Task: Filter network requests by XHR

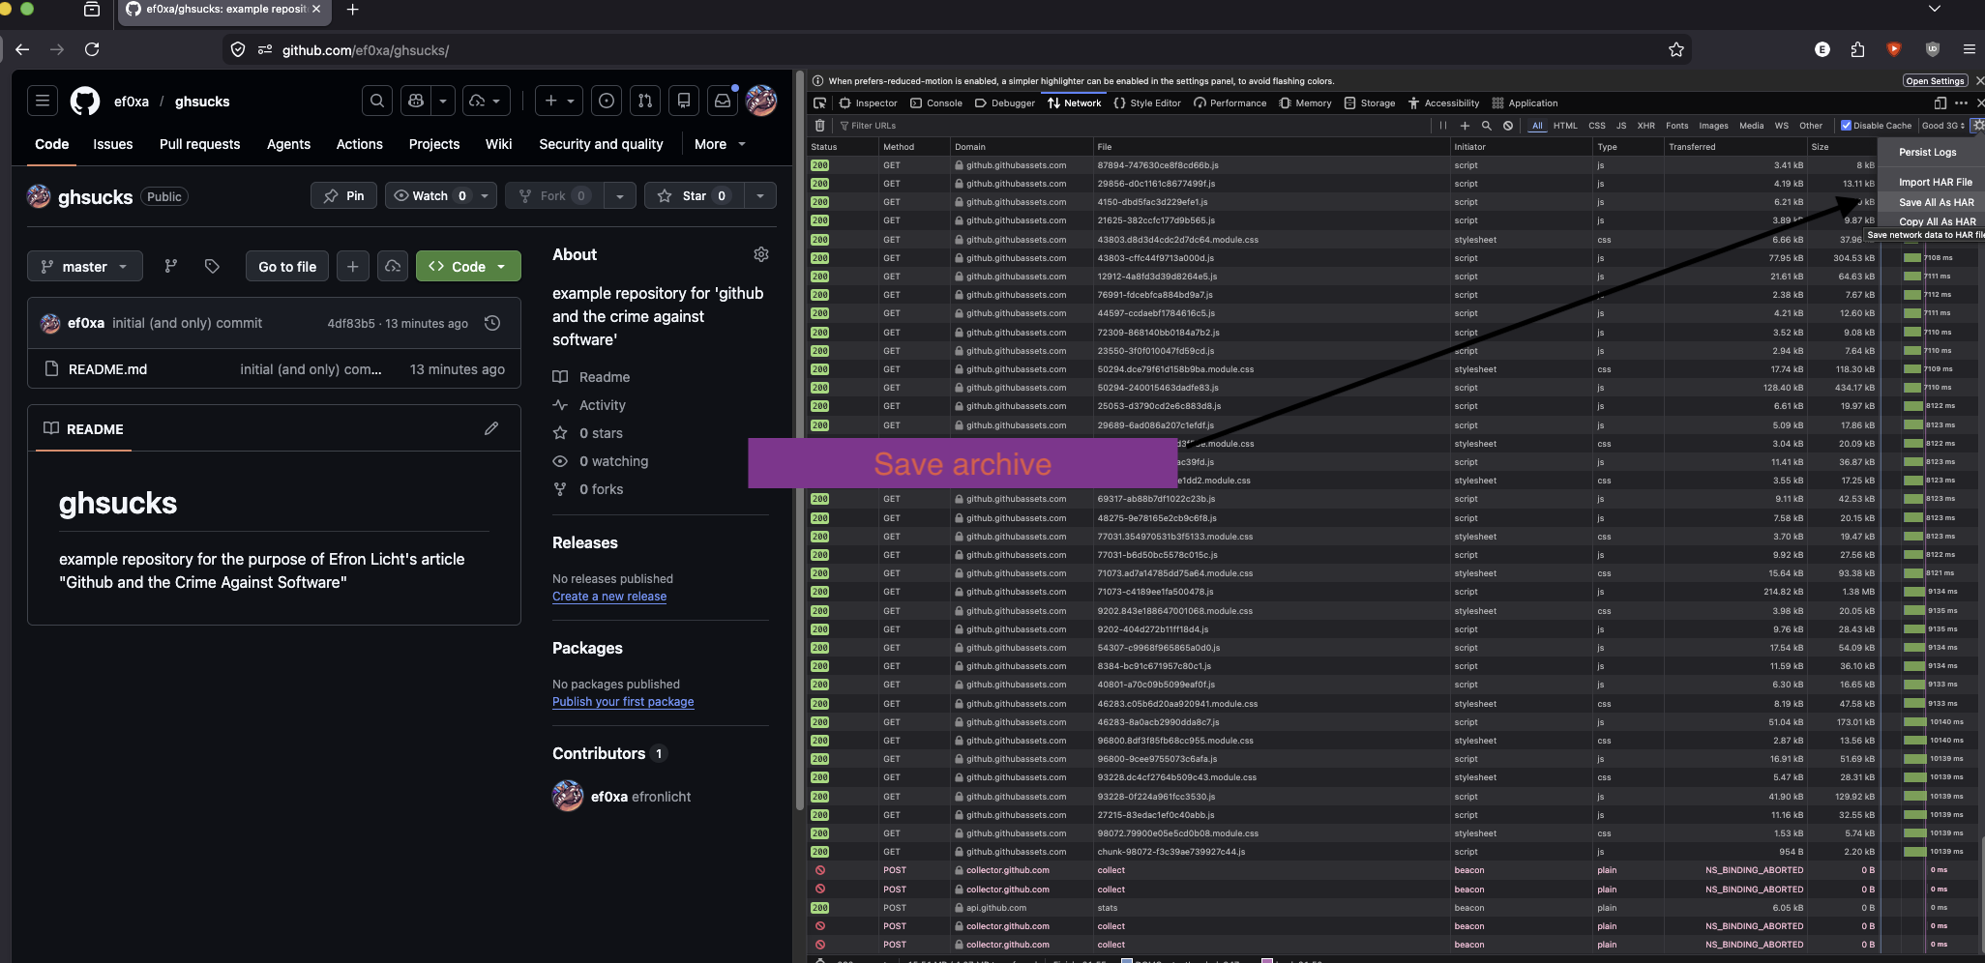Action: pos(1645,126)
